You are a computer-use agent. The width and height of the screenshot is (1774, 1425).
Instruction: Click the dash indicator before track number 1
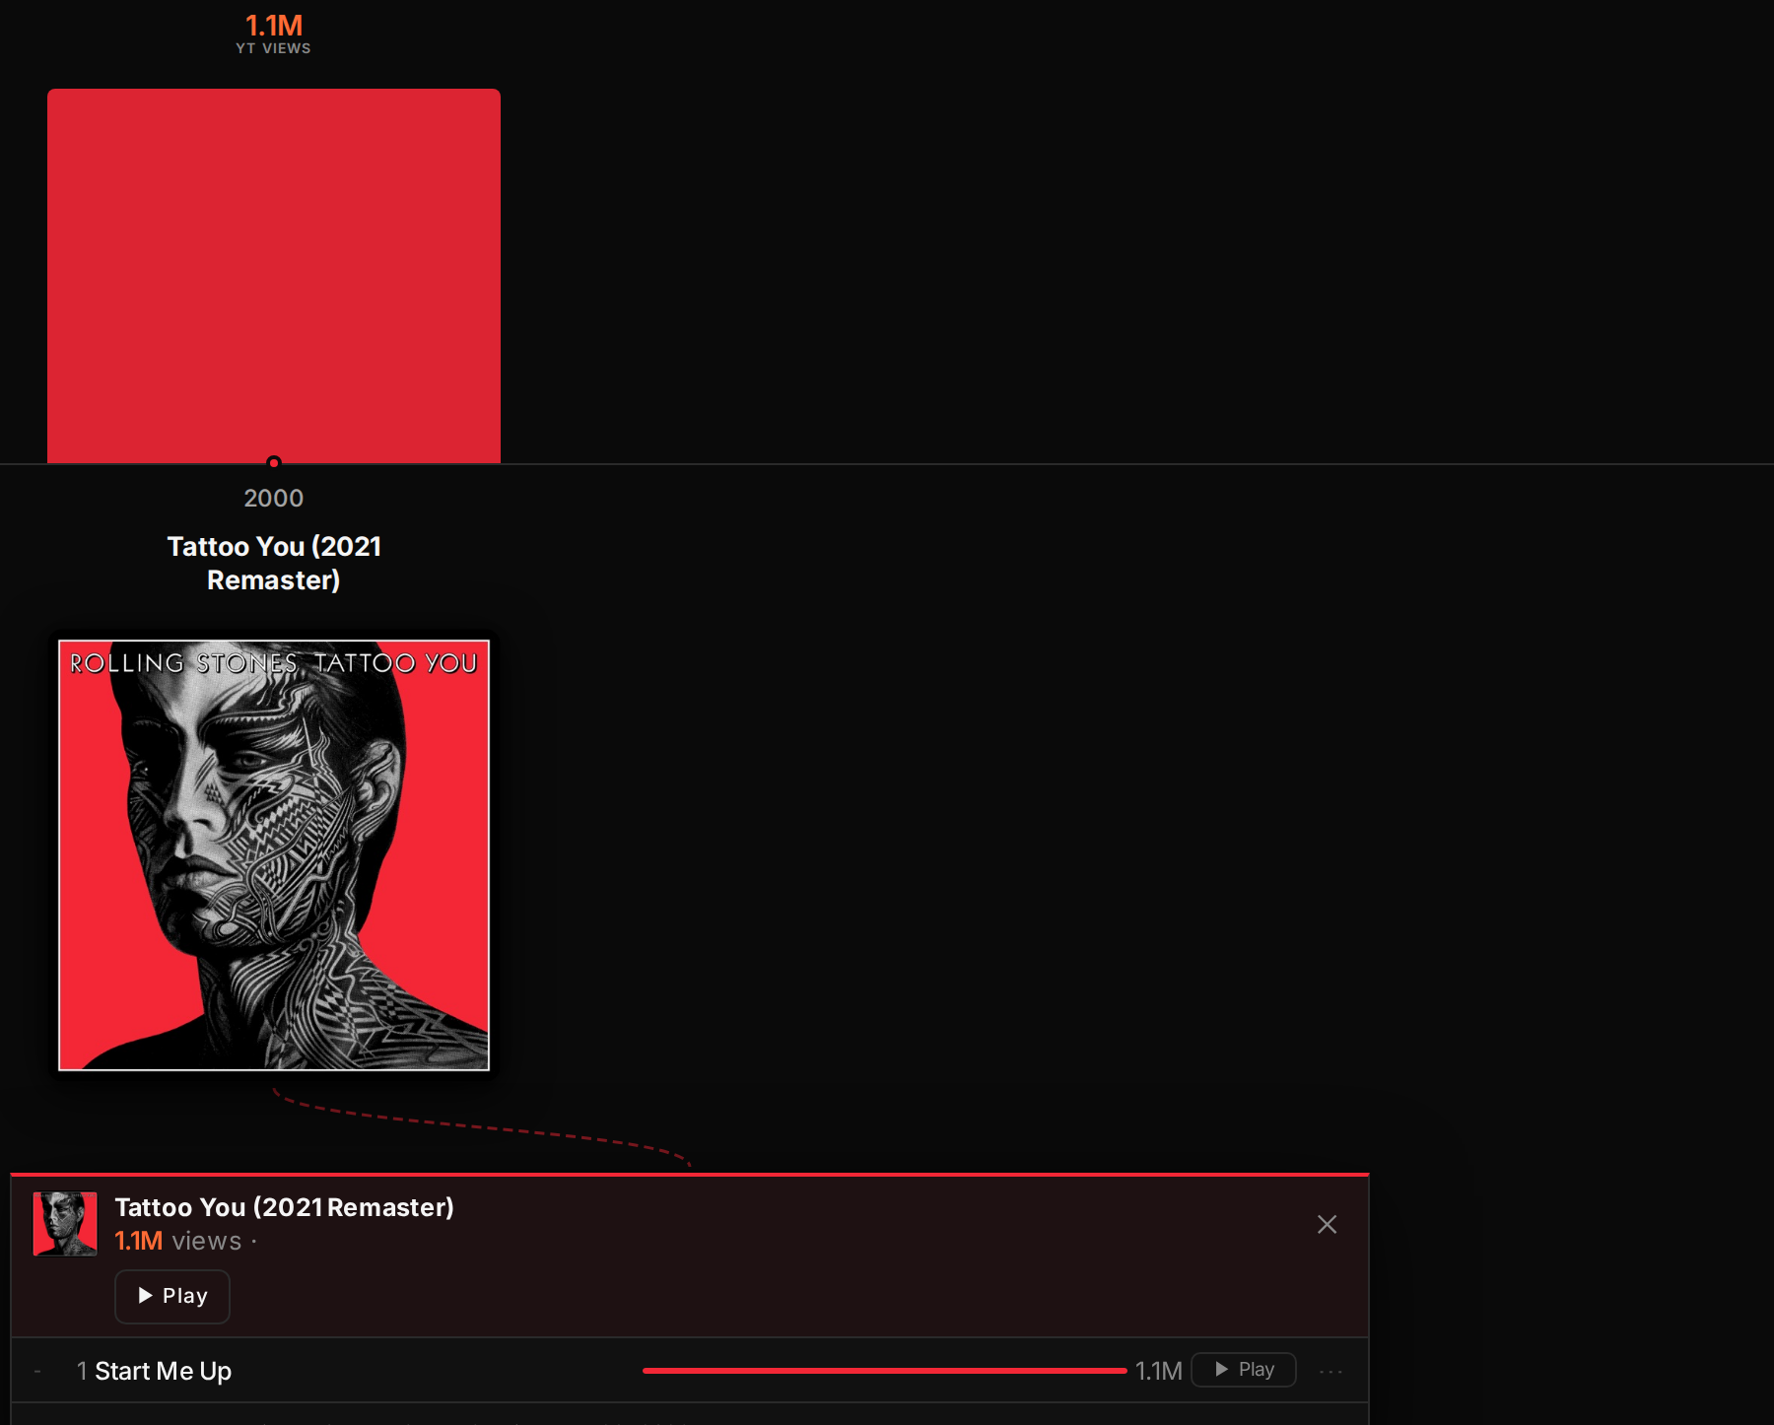37,1371
